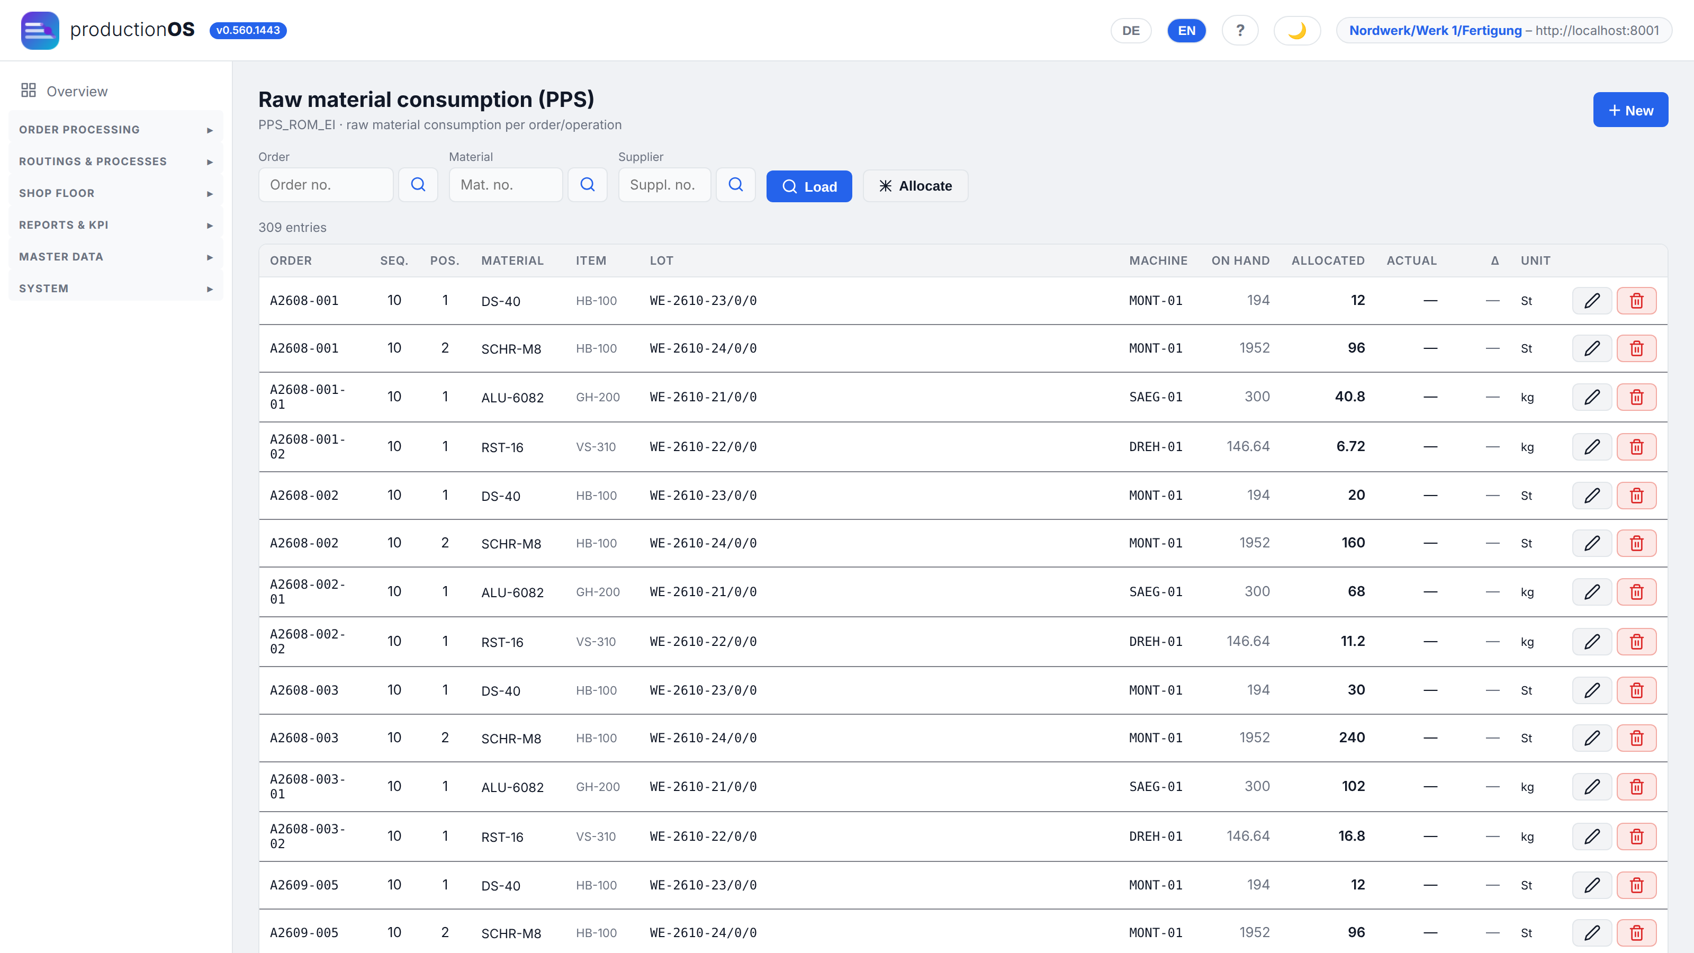Create a New entry
Viewport: 1694px width, 953px height.
coord(1630,110)
